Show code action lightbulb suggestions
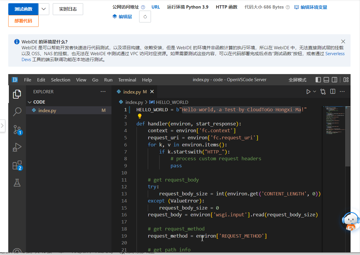This screenshot has width=360, height=255. coord(140,116)
